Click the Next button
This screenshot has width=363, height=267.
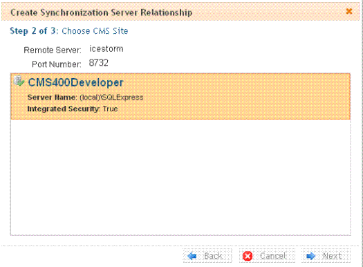point(326,256)
